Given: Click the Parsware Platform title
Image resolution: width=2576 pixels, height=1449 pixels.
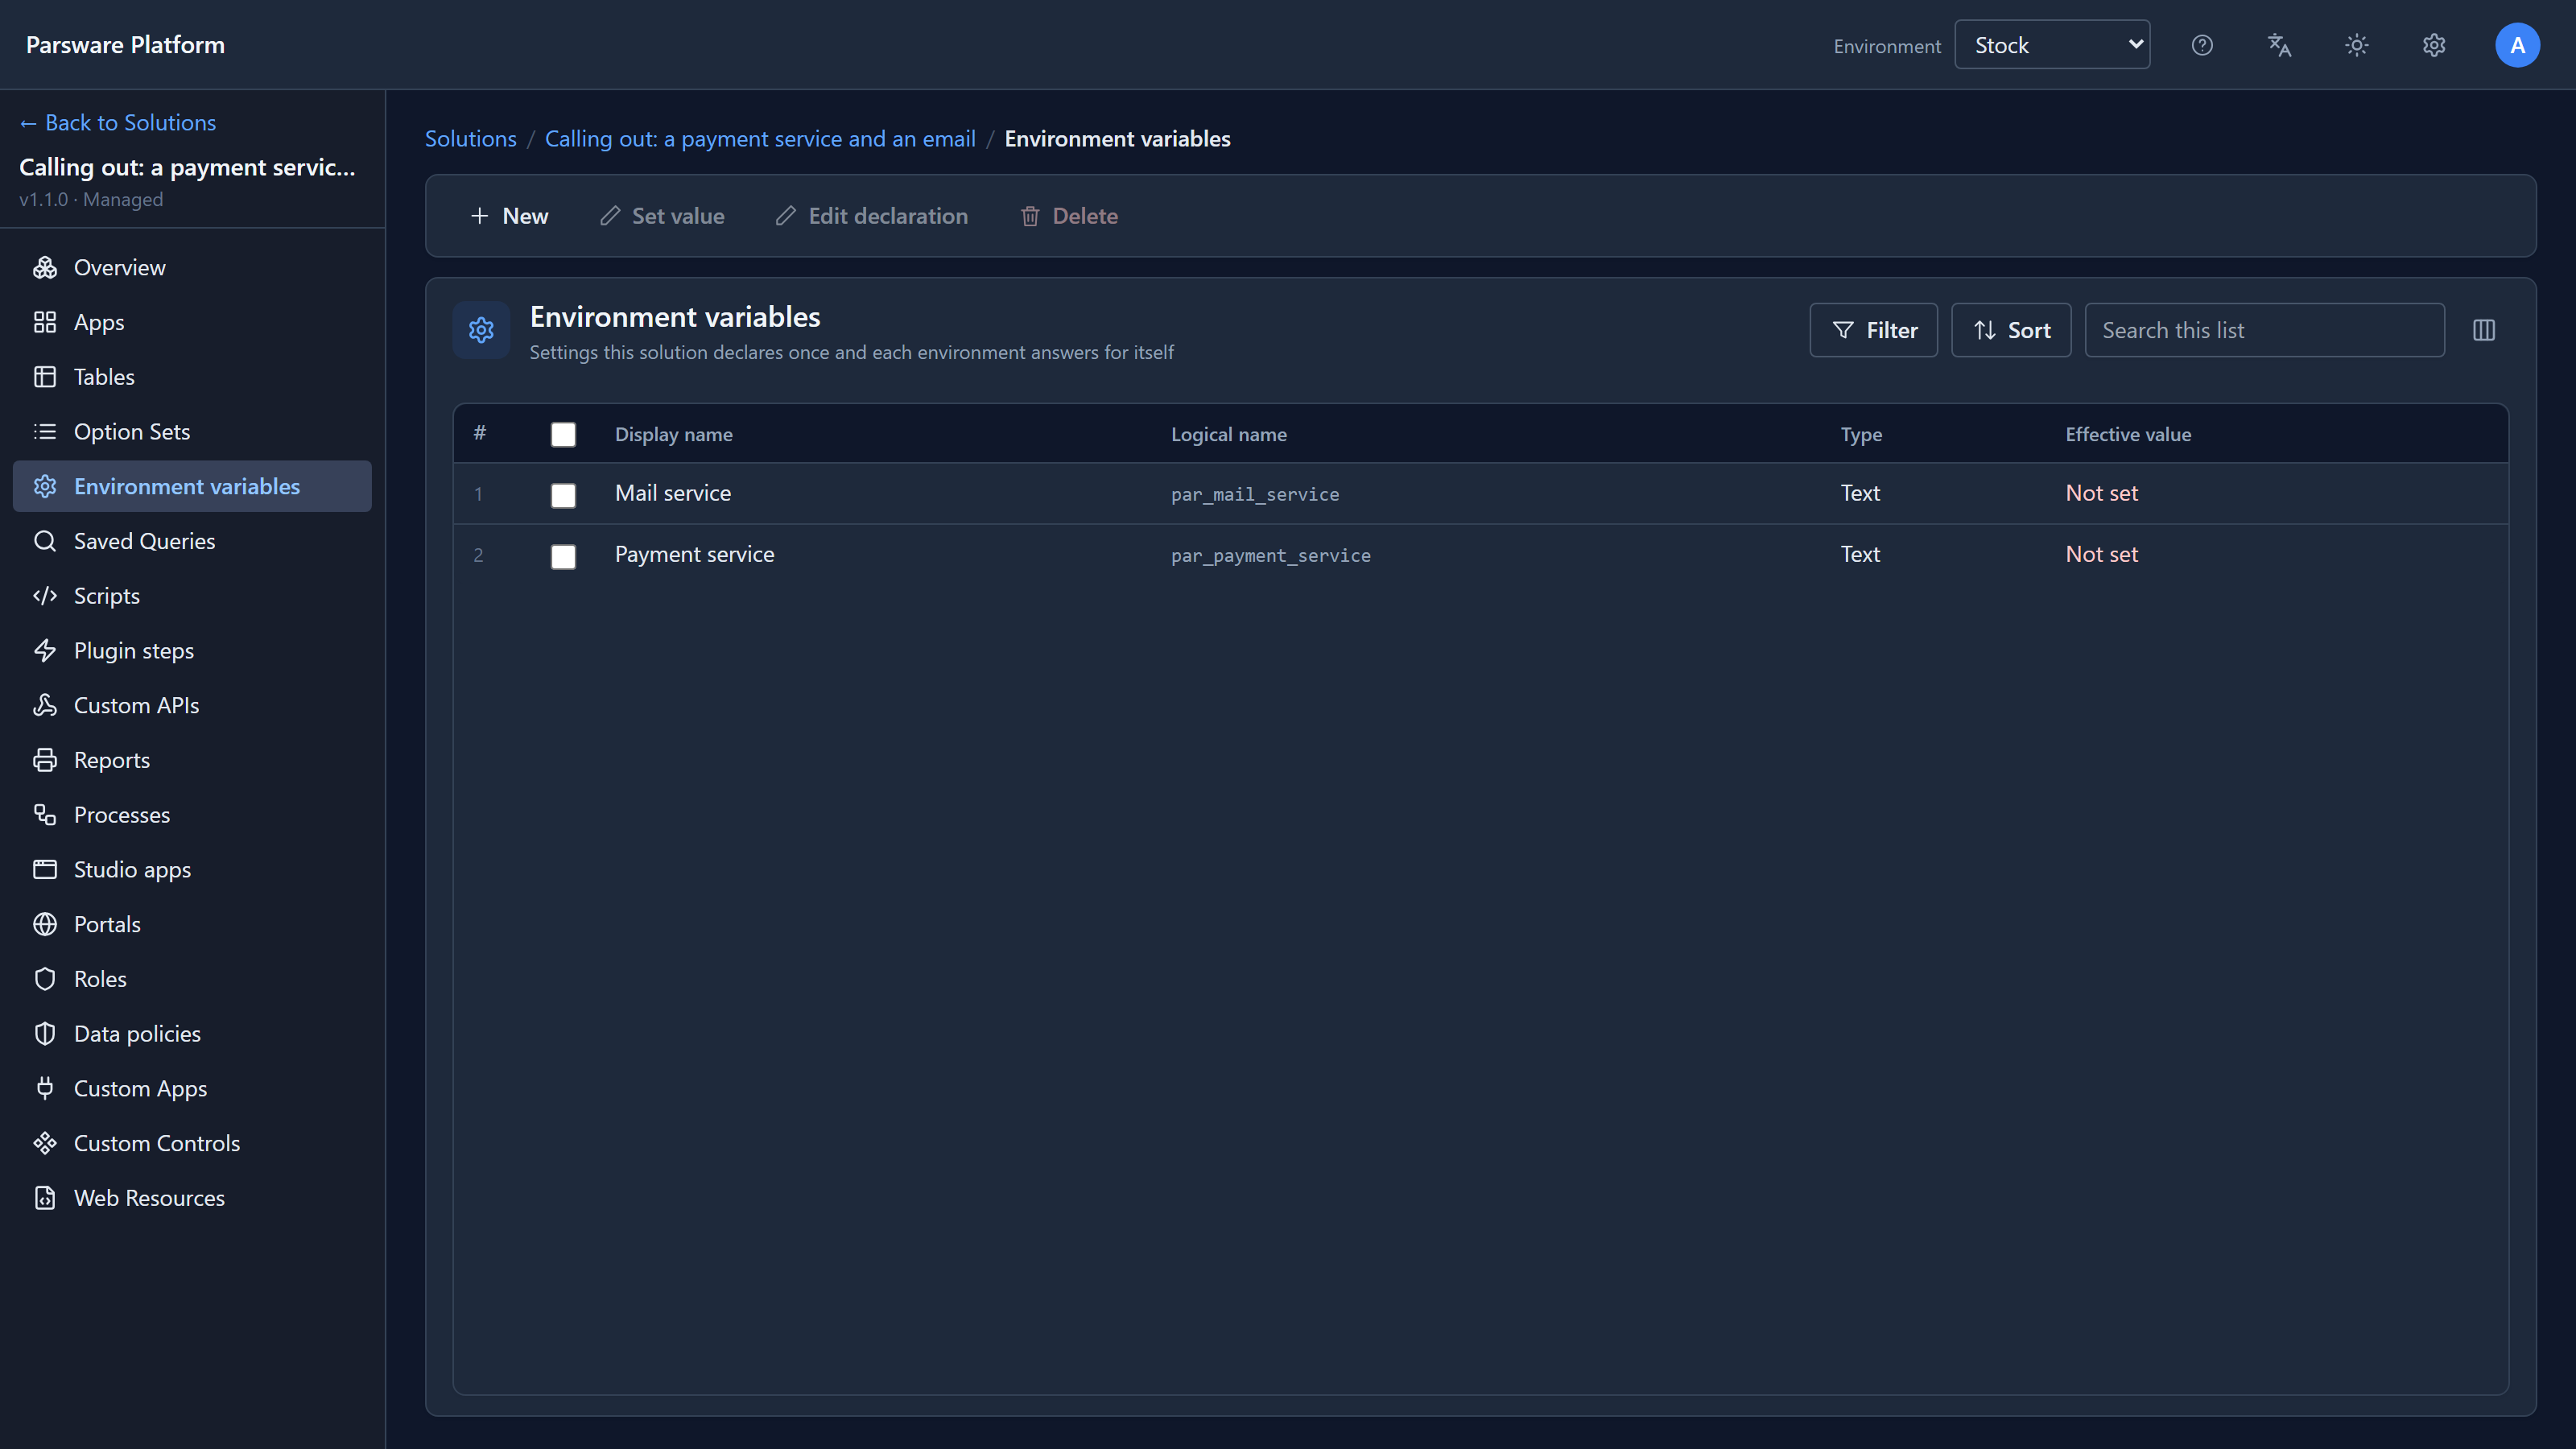Looking at the screenshot, I should tap(125, 45).
